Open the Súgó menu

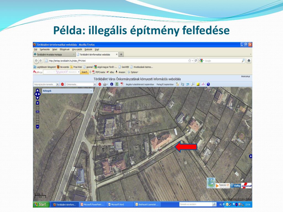tap(97, 49)
